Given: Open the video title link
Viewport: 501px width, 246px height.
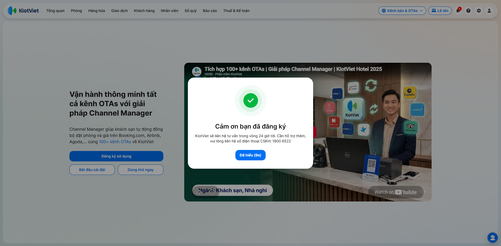Looking at the screenshot, I should point(293,69).
